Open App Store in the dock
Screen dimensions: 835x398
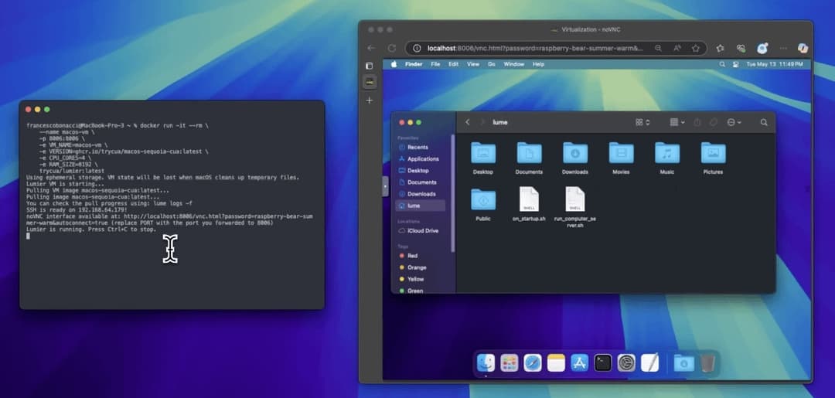580,362
